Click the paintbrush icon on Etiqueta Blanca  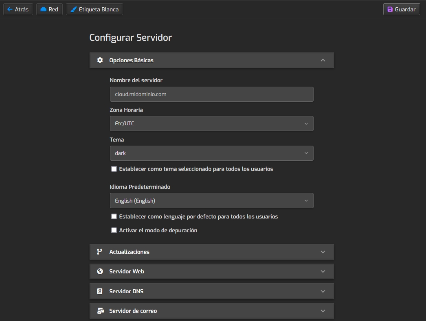coord(73,9)
